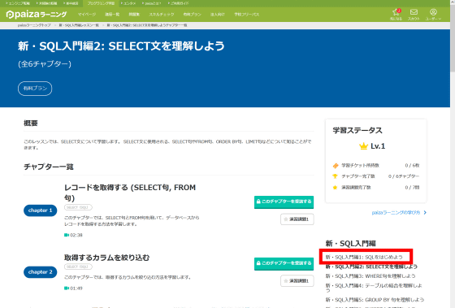Viewport: 455px width, 308px height.
Task: Click the chapter 1 badge
Action: (40, 210)
